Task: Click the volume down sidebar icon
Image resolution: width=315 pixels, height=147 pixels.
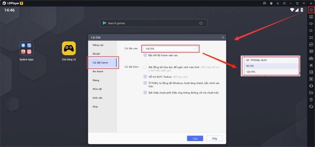Action: [x=311, y=30]
